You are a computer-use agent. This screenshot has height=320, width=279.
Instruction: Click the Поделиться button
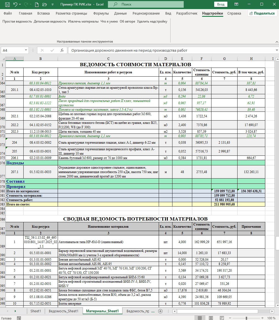tap(262, 13)
